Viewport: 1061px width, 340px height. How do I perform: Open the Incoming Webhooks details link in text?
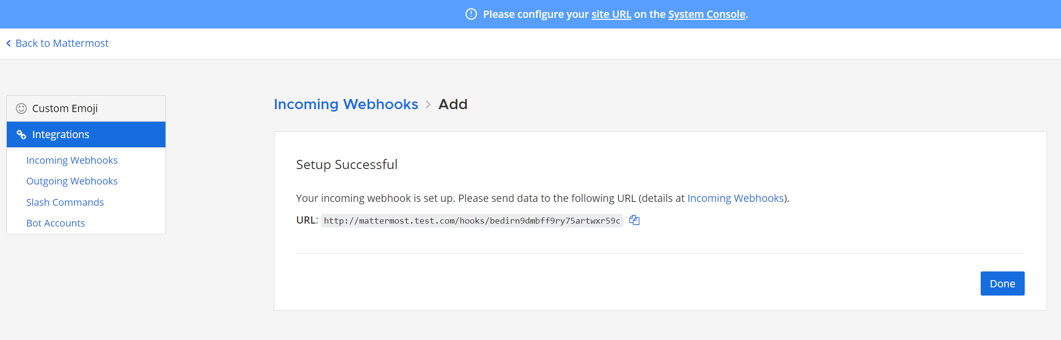(735, 198)
